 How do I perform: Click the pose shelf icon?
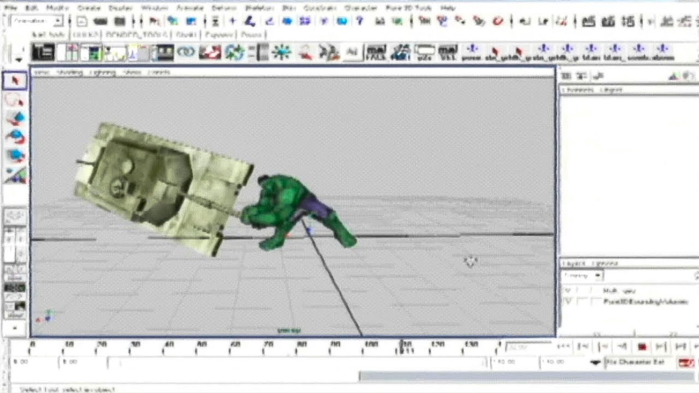click(471, 52)
